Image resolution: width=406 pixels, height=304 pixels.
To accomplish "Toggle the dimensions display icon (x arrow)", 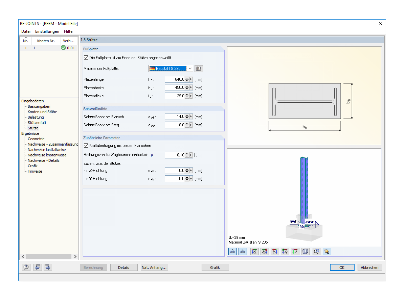I will tap(232, 251).
